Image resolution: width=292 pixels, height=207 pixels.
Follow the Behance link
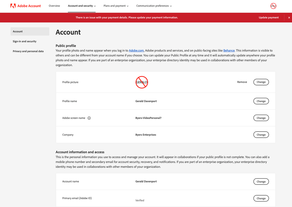point(229,51)
